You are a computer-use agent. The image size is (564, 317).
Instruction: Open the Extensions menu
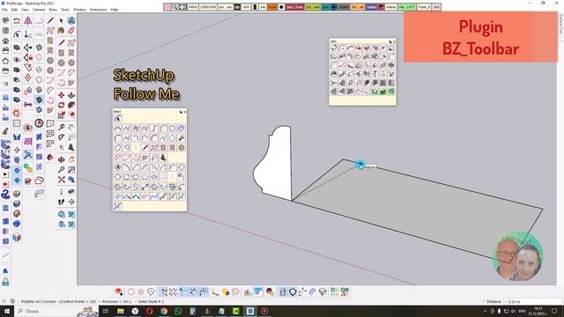point(98,10)
